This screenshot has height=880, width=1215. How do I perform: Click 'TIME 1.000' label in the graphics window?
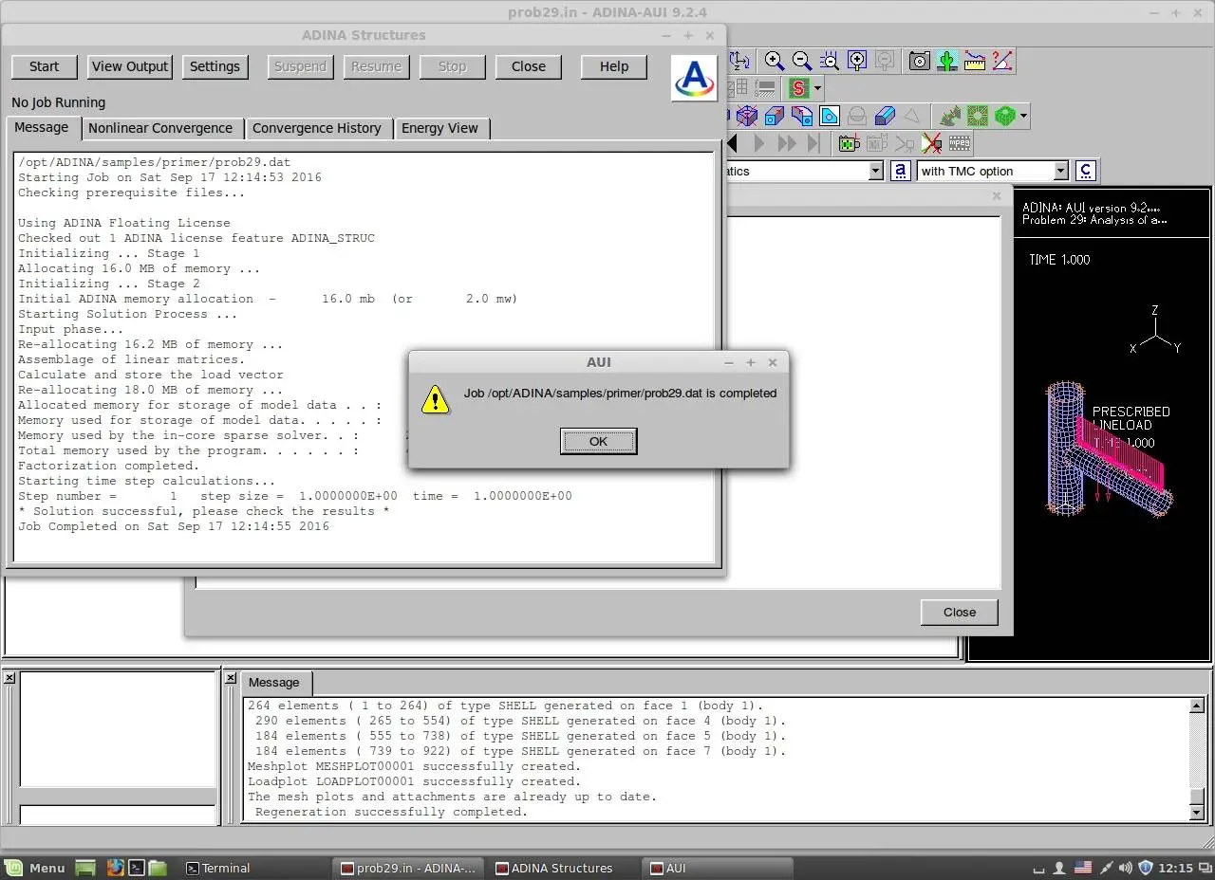[1059, 260]
